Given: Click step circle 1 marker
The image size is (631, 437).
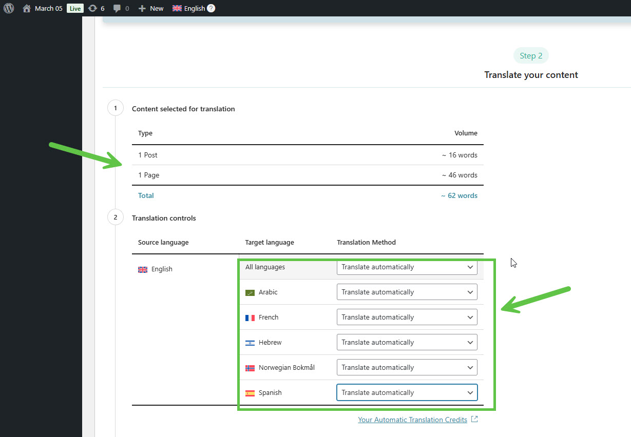Looking at the screenshot, I should (116, 108).
